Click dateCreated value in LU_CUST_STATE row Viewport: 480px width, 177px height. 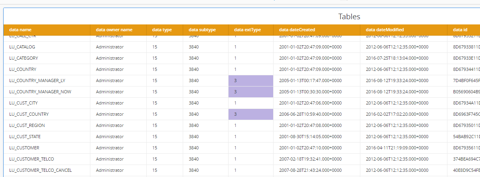coord(310,137)
